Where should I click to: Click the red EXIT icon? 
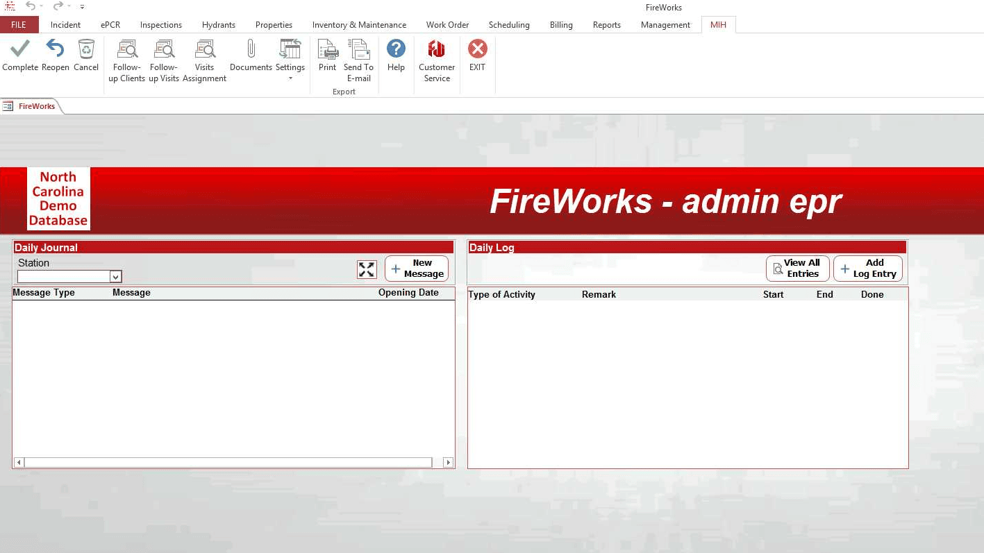point(477,49)
